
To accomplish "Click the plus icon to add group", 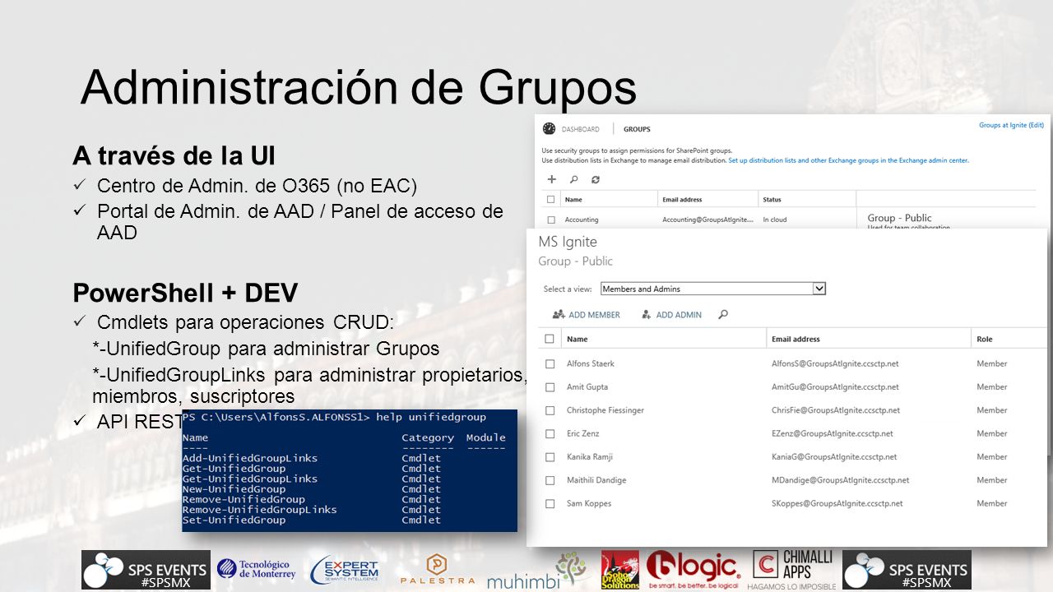I will pyautogui.click(x=552, y=179).
